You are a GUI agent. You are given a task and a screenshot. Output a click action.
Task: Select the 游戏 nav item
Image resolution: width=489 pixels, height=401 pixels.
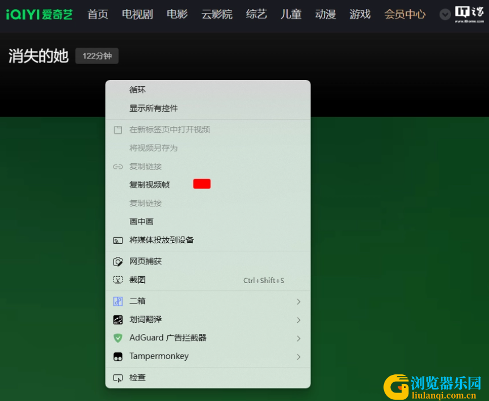tap(360, 14)
